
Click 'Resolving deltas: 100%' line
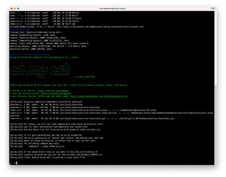click(31, 49)
